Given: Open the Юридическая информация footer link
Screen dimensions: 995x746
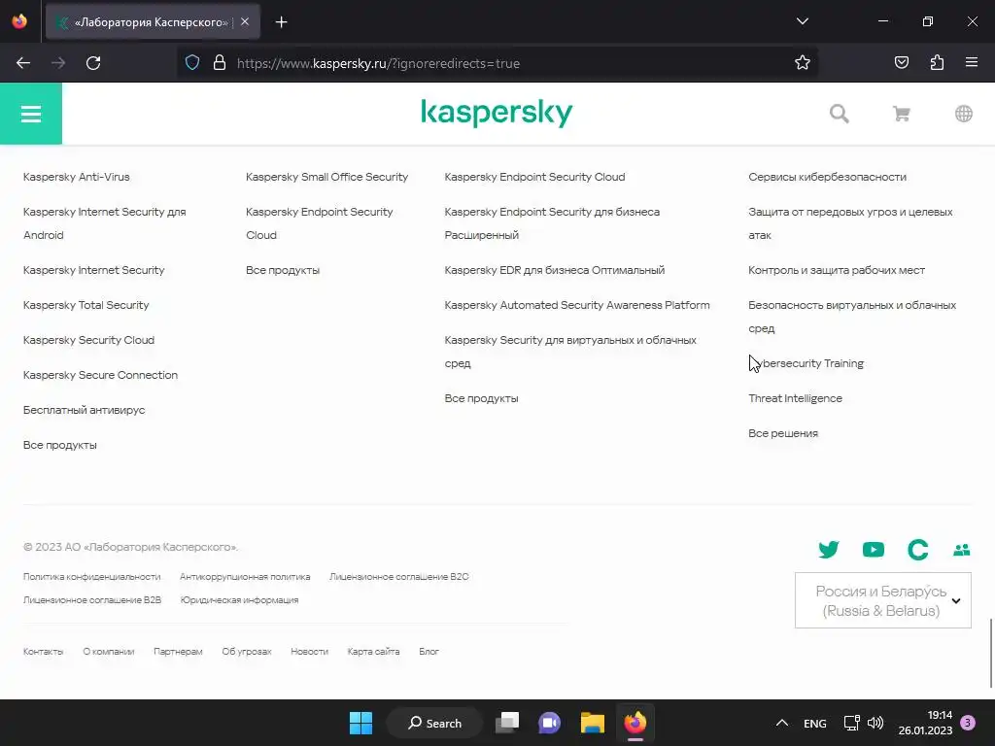Looking at the screenshot, I should pos(239,600).
